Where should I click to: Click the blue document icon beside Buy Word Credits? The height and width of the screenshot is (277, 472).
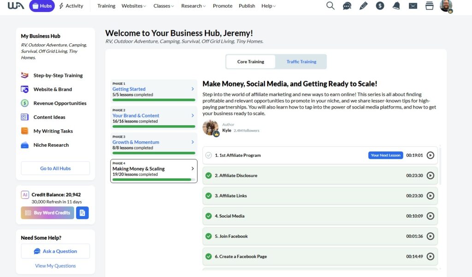tap(82, 213)
